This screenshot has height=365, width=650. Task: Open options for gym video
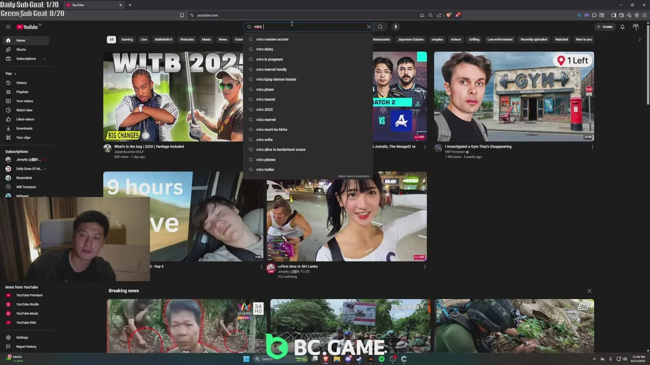pos(592,147)
